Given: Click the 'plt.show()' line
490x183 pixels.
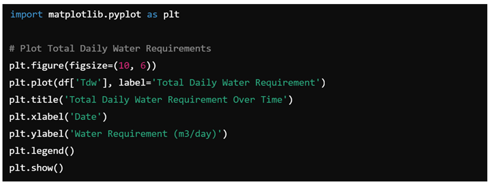Looking at the screenshot, I should click(36, 168).
